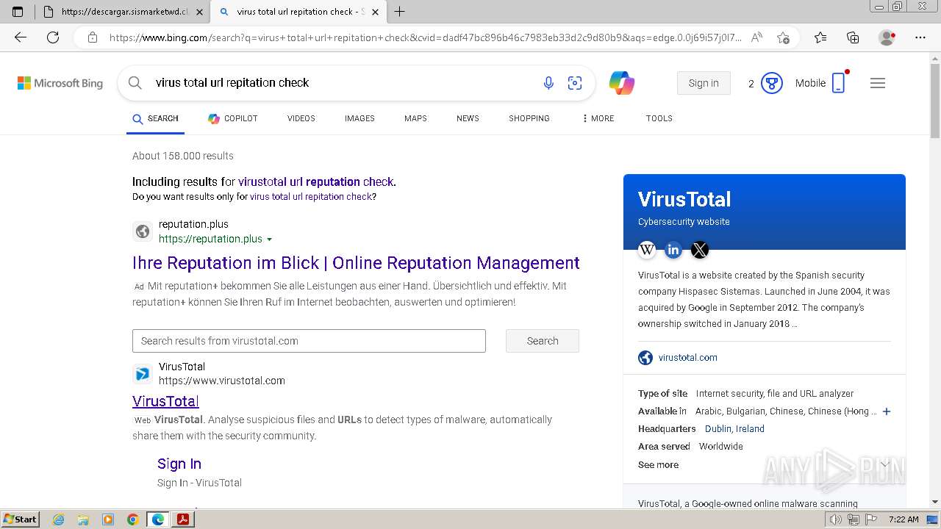Image resolution: width=941 pixels, height=529 pixels.
Task: Open VirusTotal Wikipedia icon
Action: [x=647, y=250]
